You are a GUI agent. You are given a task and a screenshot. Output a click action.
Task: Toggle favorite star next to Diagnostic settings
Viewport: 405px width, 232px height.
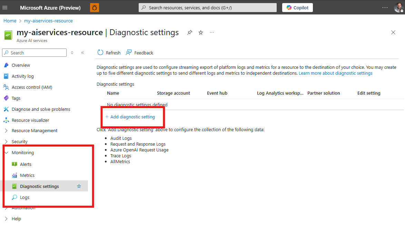79,186
